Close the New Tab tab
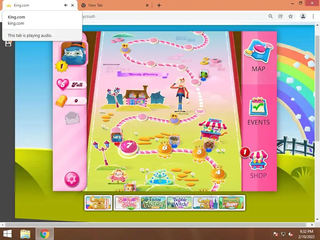Image resolution: width=320 pixels, height=240 pixels. pos(147,5)
